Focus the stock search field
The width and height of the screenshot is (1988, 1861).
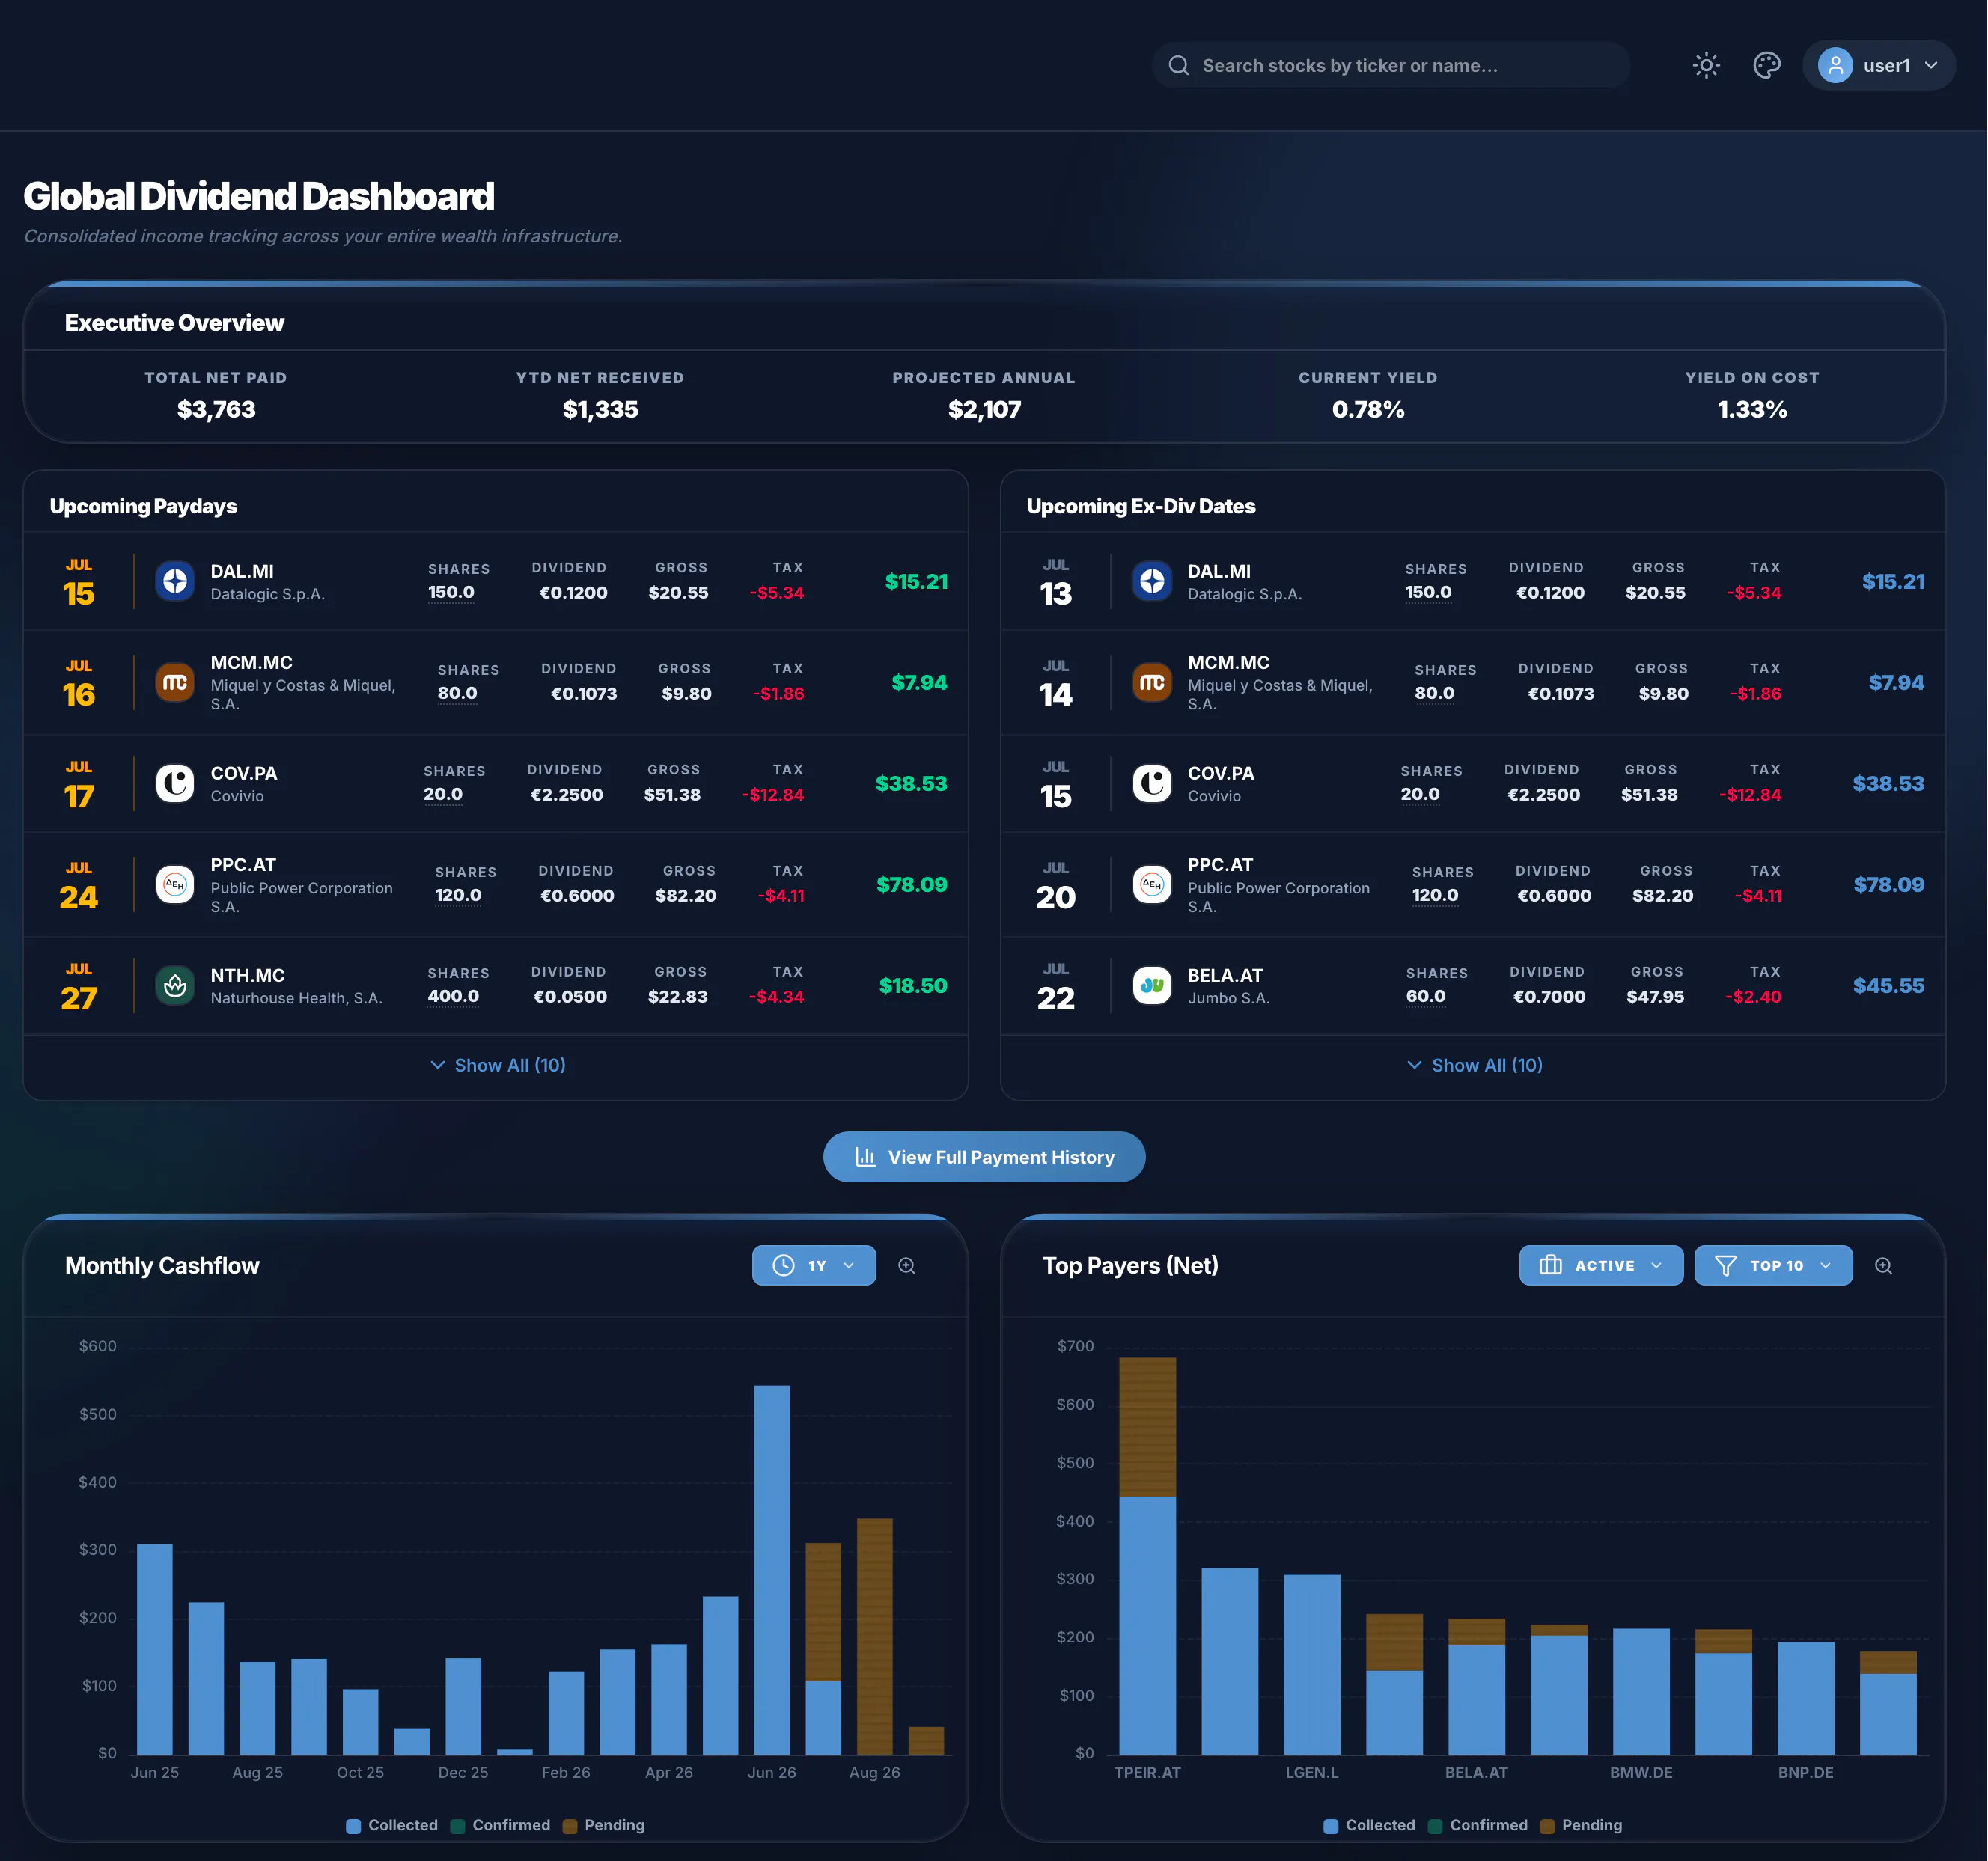1391,65
